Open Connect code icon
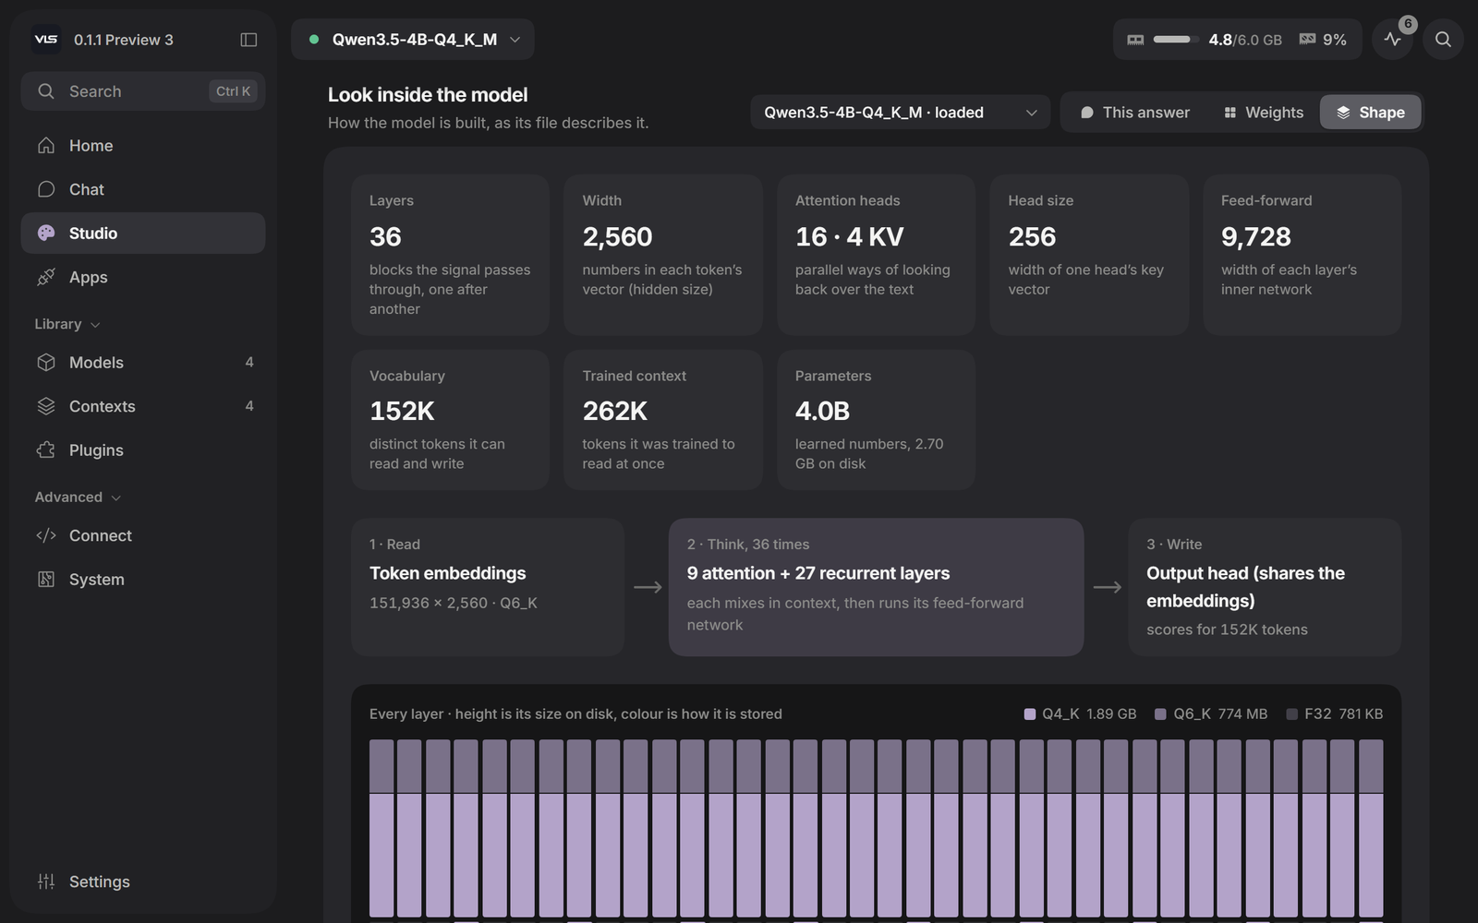Image resolution: width=1478 pixels, height=923 pixels. coord(46,535)
